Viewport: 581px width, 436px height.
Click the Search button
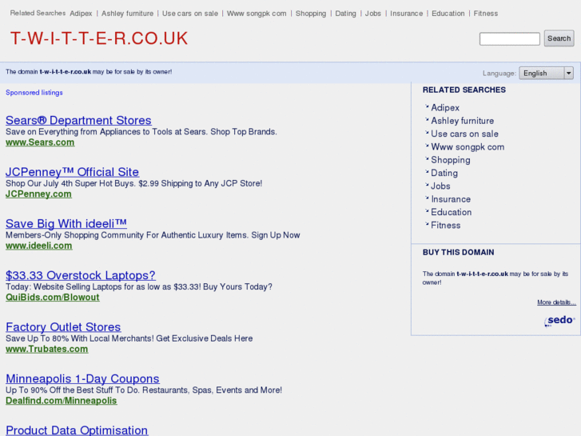tap(559, 38)
